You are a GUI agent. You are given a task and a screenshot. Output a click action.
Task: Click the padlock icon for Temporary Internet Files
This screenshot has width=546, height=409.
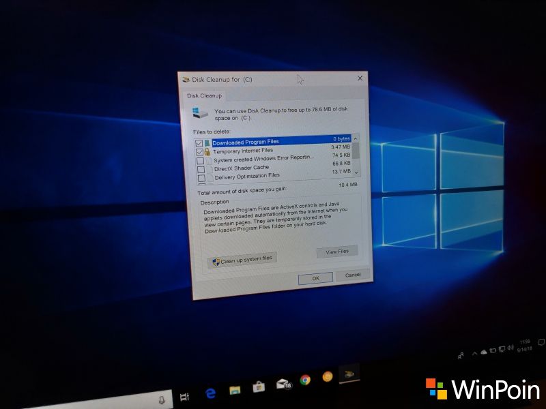point(207,151)
